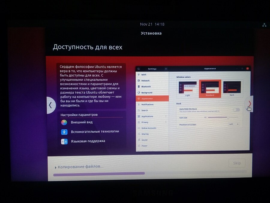The height and width of the screenshot is (203, 270).
Task: Select the Вспомогательные технологии label
Action: (x=95, y=131)
